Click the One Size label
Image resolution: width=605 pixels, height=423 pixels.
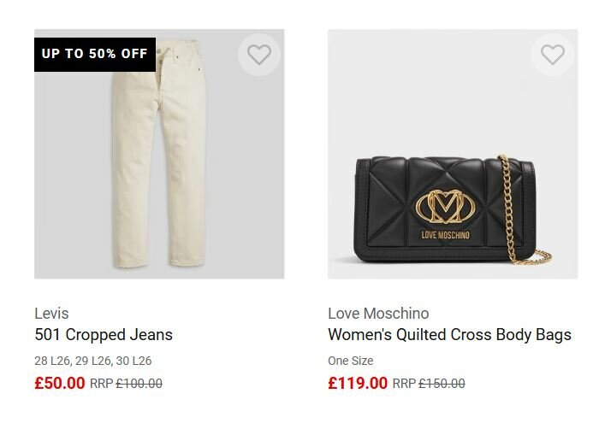coord(350,361)
